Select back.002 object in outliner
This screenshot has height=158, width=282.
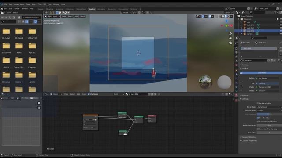pyautogui.click(x=250, y=28)
